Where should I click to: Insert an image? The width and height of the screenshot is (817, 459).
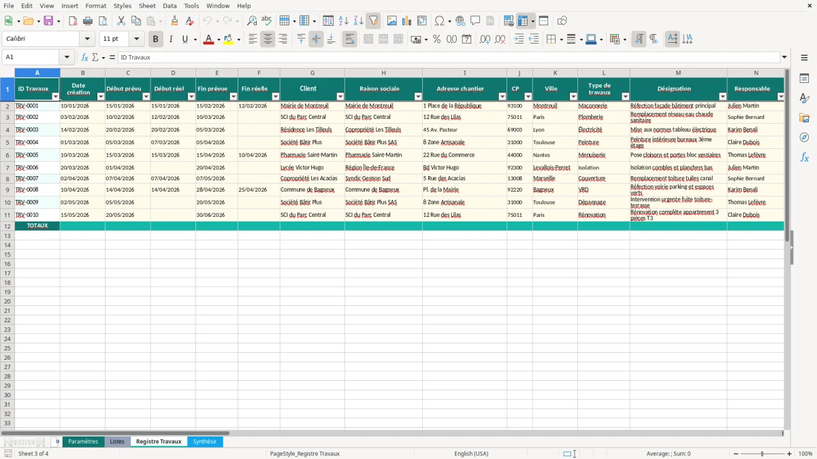(x=392, y=21)
